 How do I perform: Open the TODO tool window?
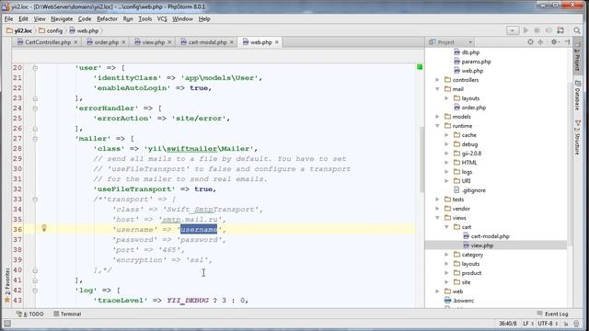click(x=29, y=314)
